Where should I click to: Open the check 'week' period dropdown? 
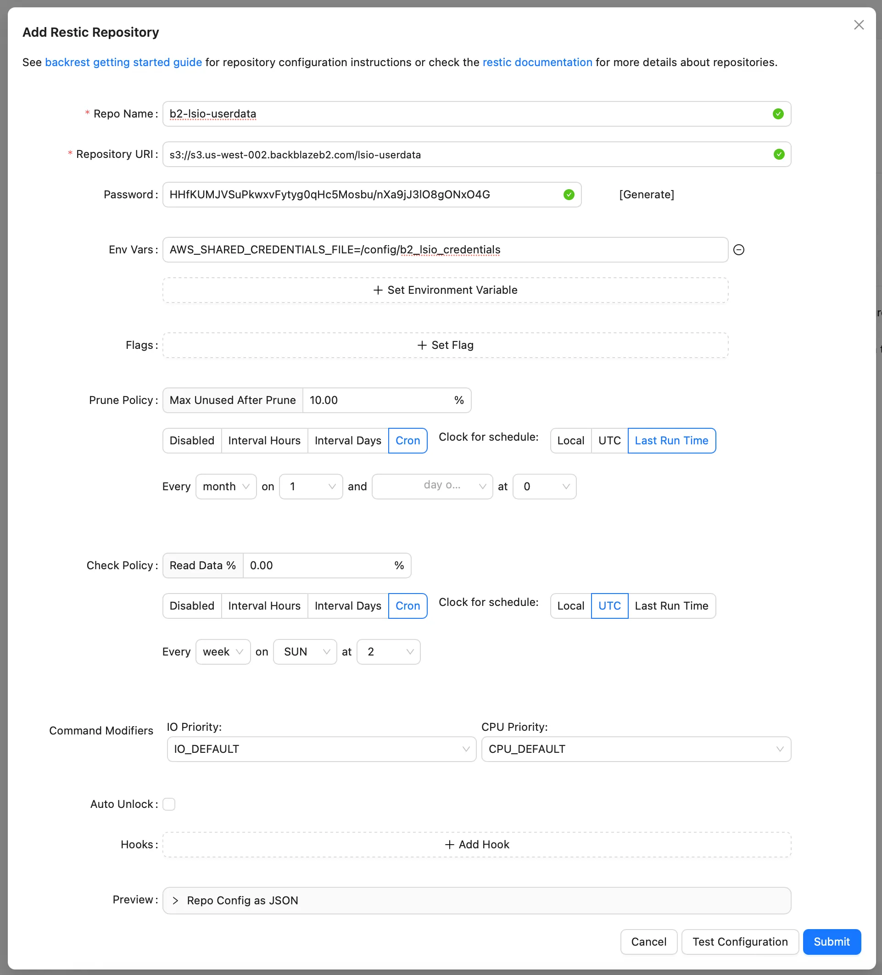223,652
